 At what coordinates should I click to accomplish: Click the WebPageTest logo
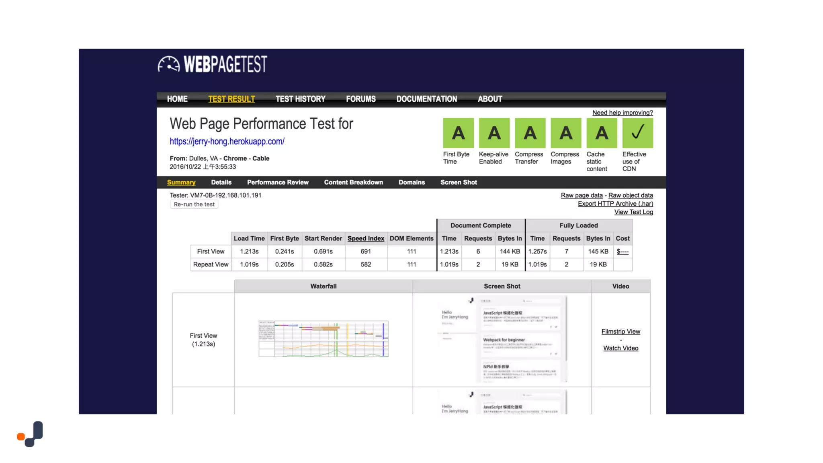point(212,64)
